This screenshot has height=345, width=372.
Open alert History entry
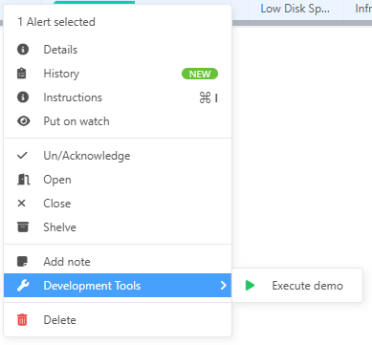pyautogui.click(x=118, y=74)
